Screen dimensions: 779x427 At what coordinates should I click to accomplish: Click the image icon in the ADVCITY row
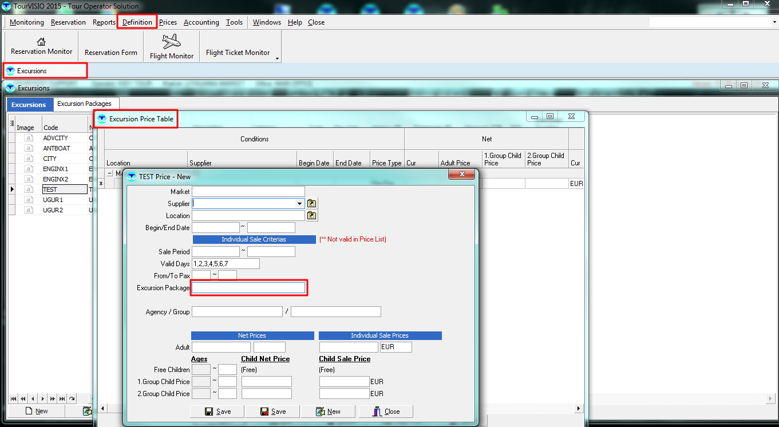pos(29,138)
